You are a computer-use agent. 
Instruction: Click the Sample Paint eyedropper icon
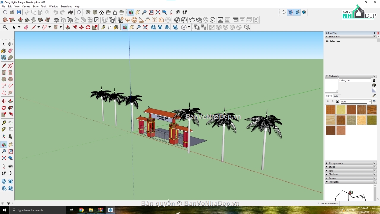[x=374, y=95]
